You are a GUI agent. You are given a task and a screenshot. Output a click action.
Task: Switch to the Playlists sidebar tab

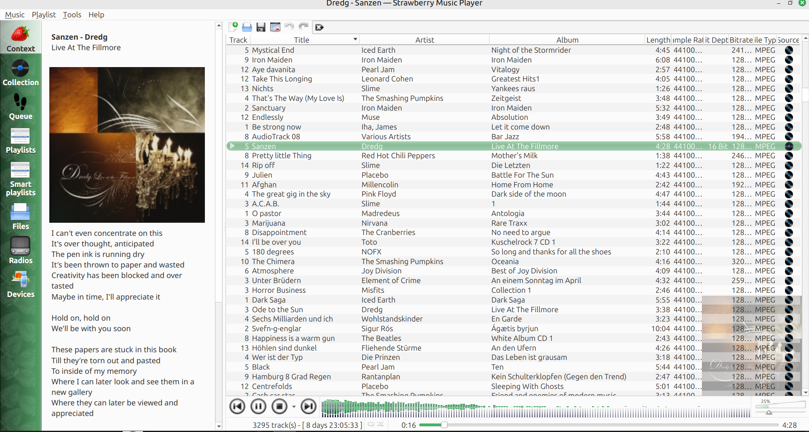(x=20, y=140)
